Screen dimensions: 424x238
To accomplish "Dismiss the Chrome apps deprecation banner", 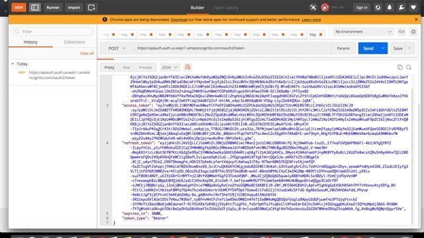I will [416, 19].
